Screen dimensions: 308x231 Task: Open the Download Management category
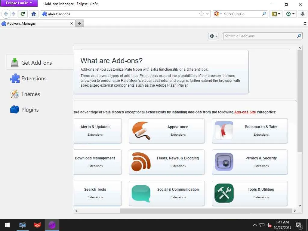(x=98, y=162)
